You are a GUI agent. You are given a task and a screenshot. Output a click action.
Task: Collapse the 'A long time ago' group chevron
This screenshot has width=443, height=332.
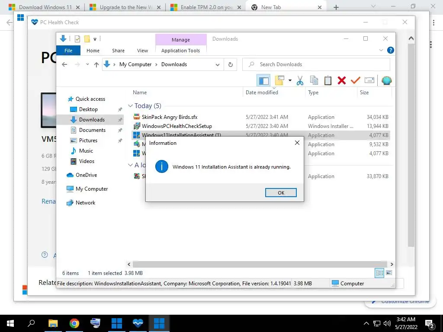(x=130, y=165)
